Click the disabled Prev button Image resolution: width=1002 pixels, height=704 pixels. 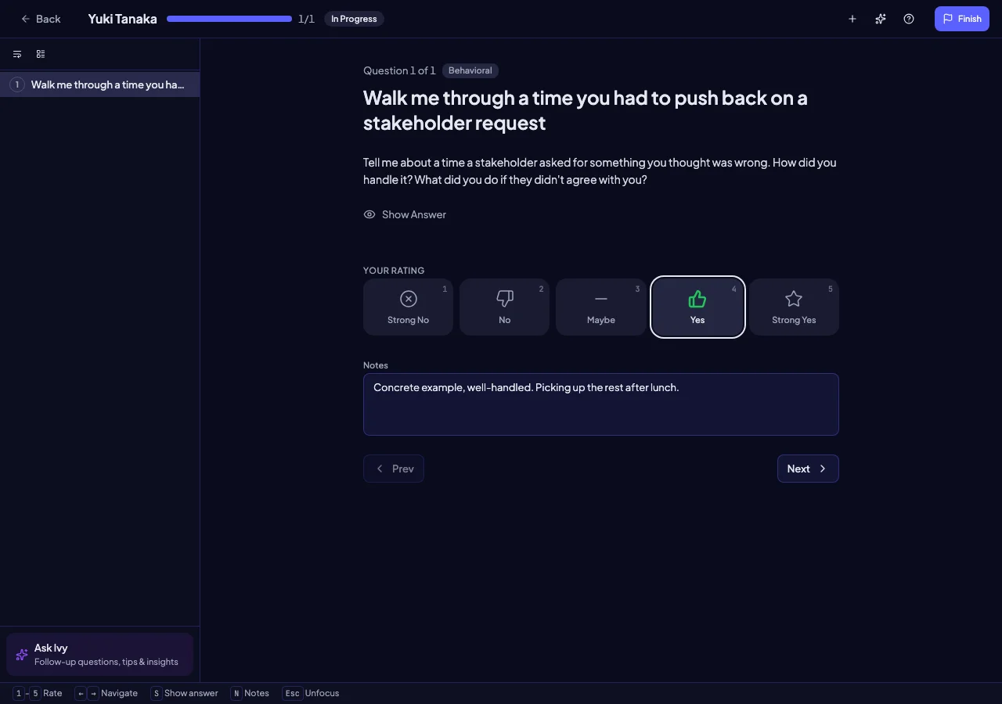[x=394, y=469]
